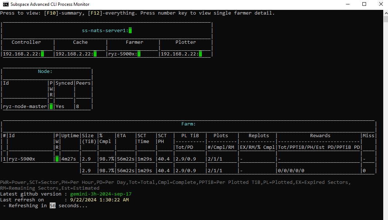Image resolution: width=388 pixels, height=220 pixels.
Task: Click green status block of Controller 192.168.2.22
Action: coord(42,54)
